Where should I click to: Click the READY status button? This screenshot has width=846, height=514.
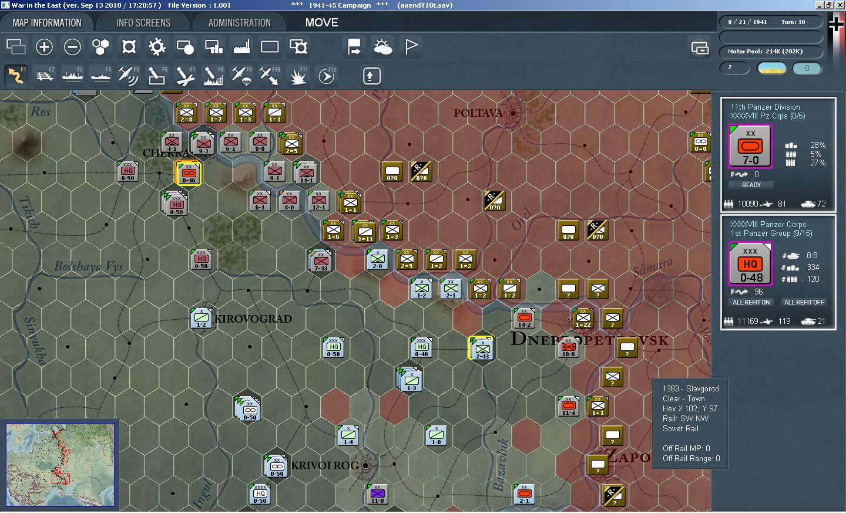751,185
